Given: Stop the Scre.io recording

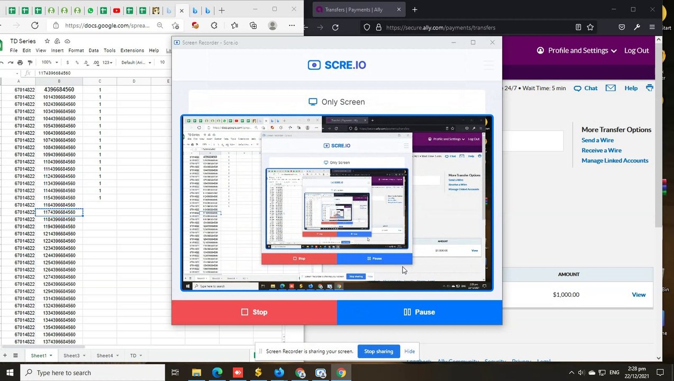Looking at the screenshot, I should [254, 312].
